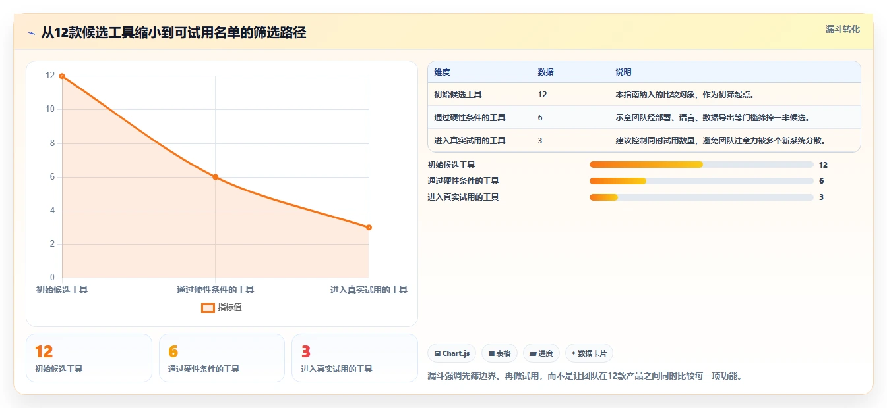Click the description starting 建议控制同时试用数量
The image size is (887, 408).
tap(721, 141)
